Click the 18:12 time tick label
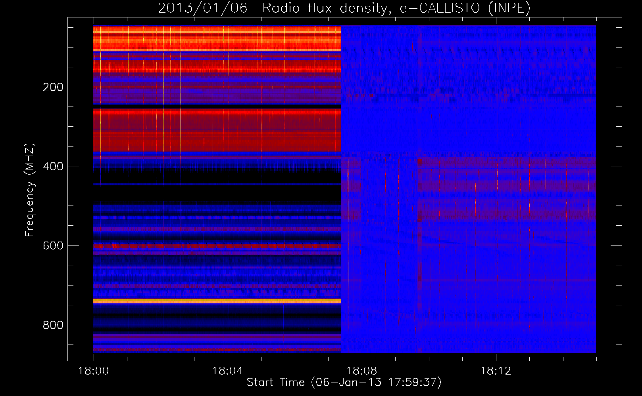This screenshot has width=642, height=396. [x=496, y=371]
